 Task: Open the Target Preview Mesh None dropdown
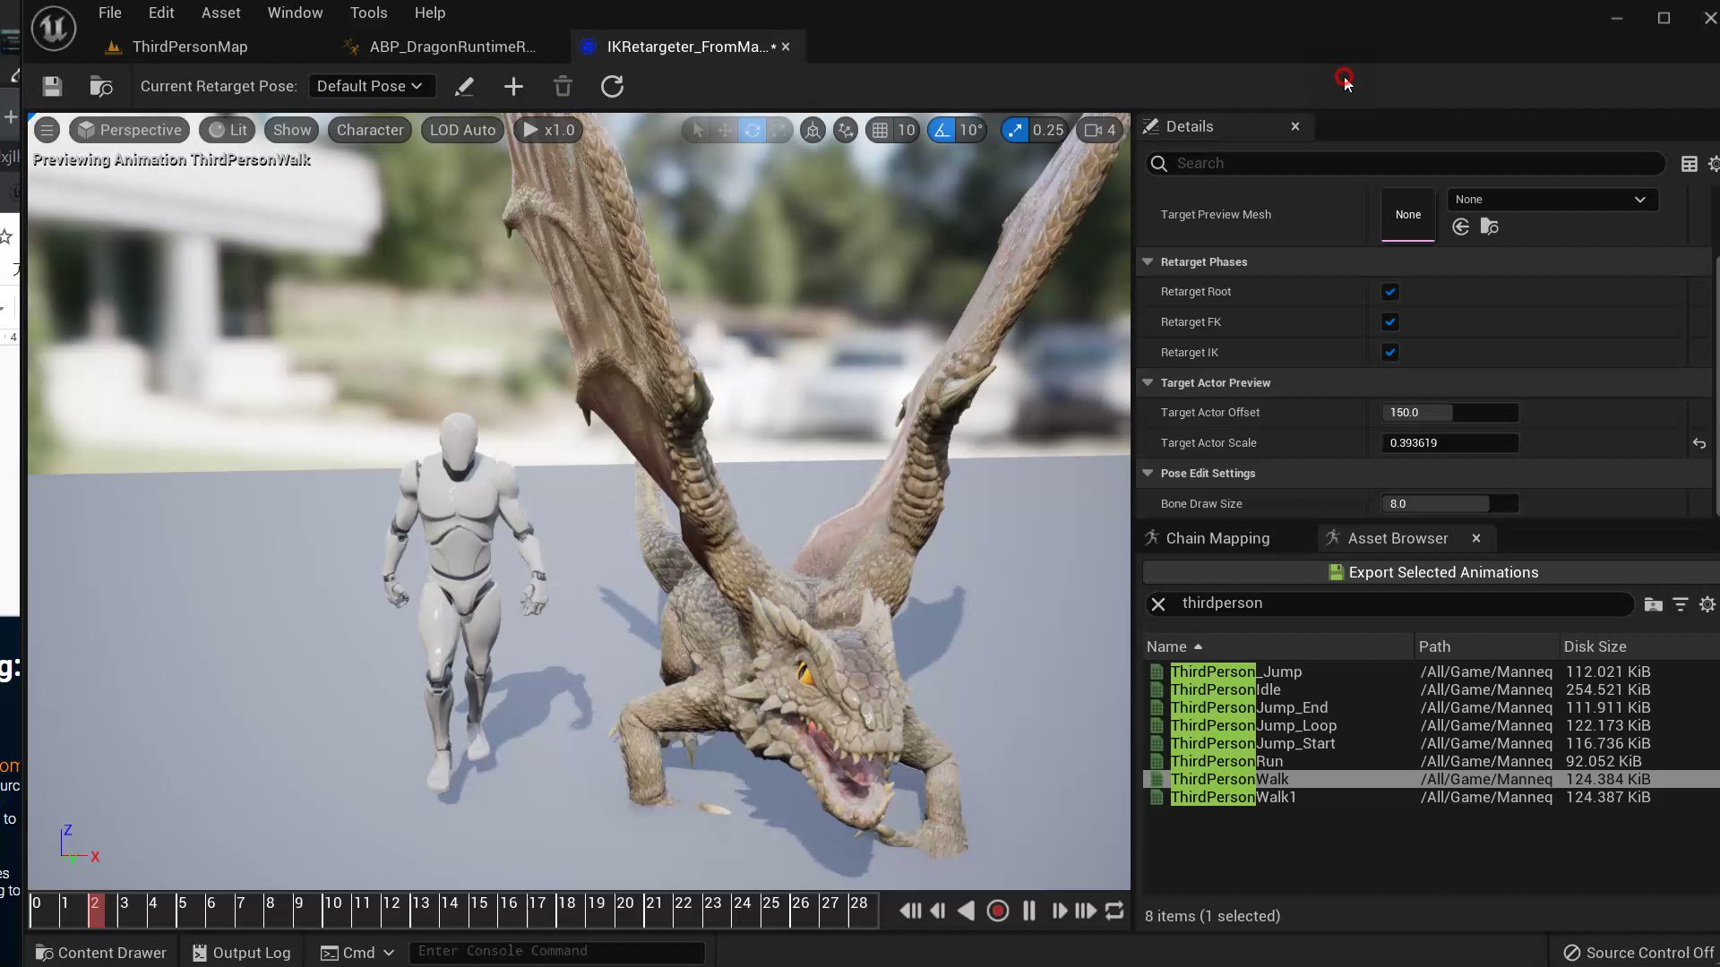pyautogui.click(x=1552, y=199)
